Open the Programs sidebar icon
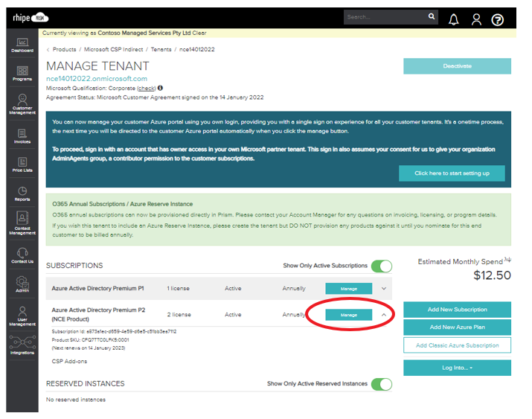 (x=22, y=74)
